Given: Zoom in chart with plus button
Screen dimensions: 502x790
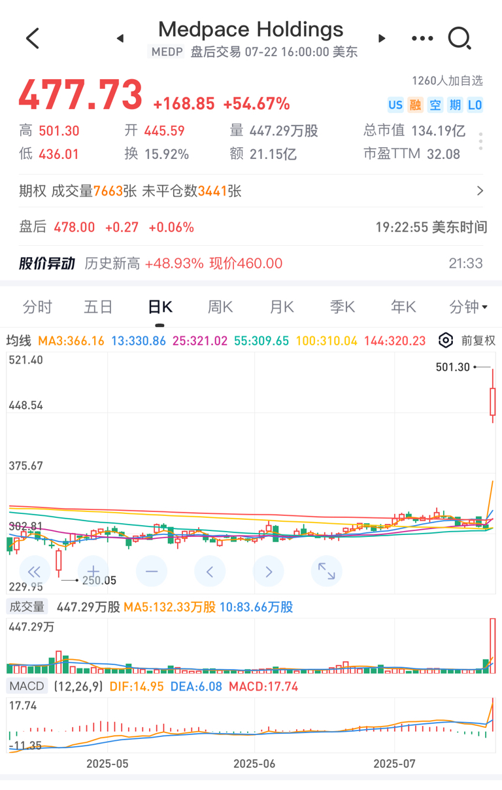Looking at the screenshot, I should [93, 572].
